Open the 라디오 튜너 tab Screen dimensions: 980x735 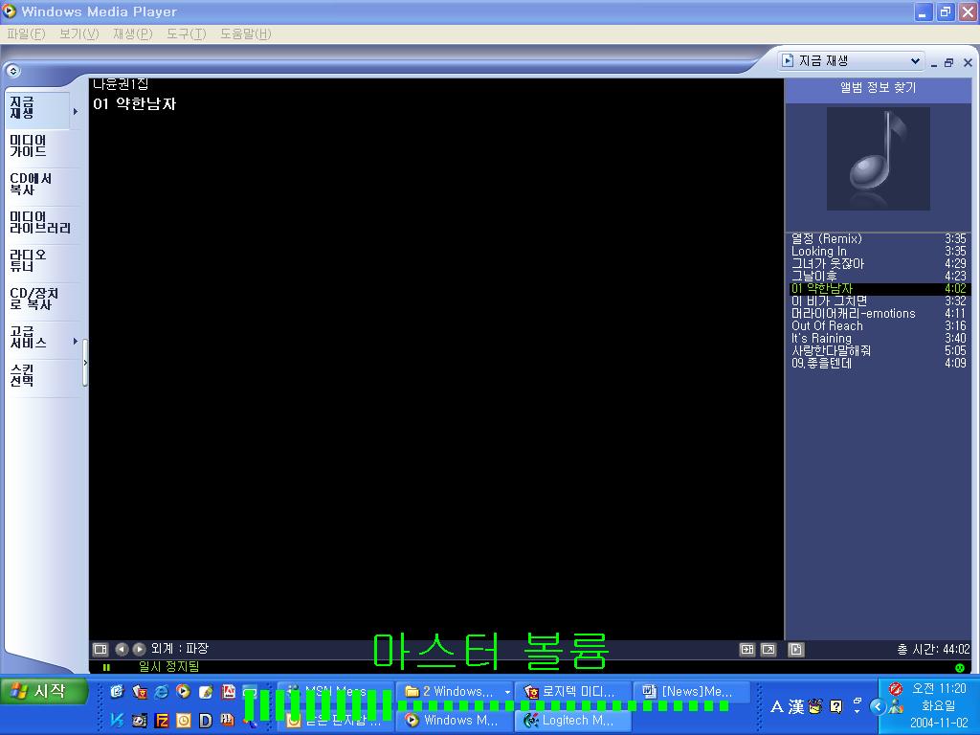[29, 261]
